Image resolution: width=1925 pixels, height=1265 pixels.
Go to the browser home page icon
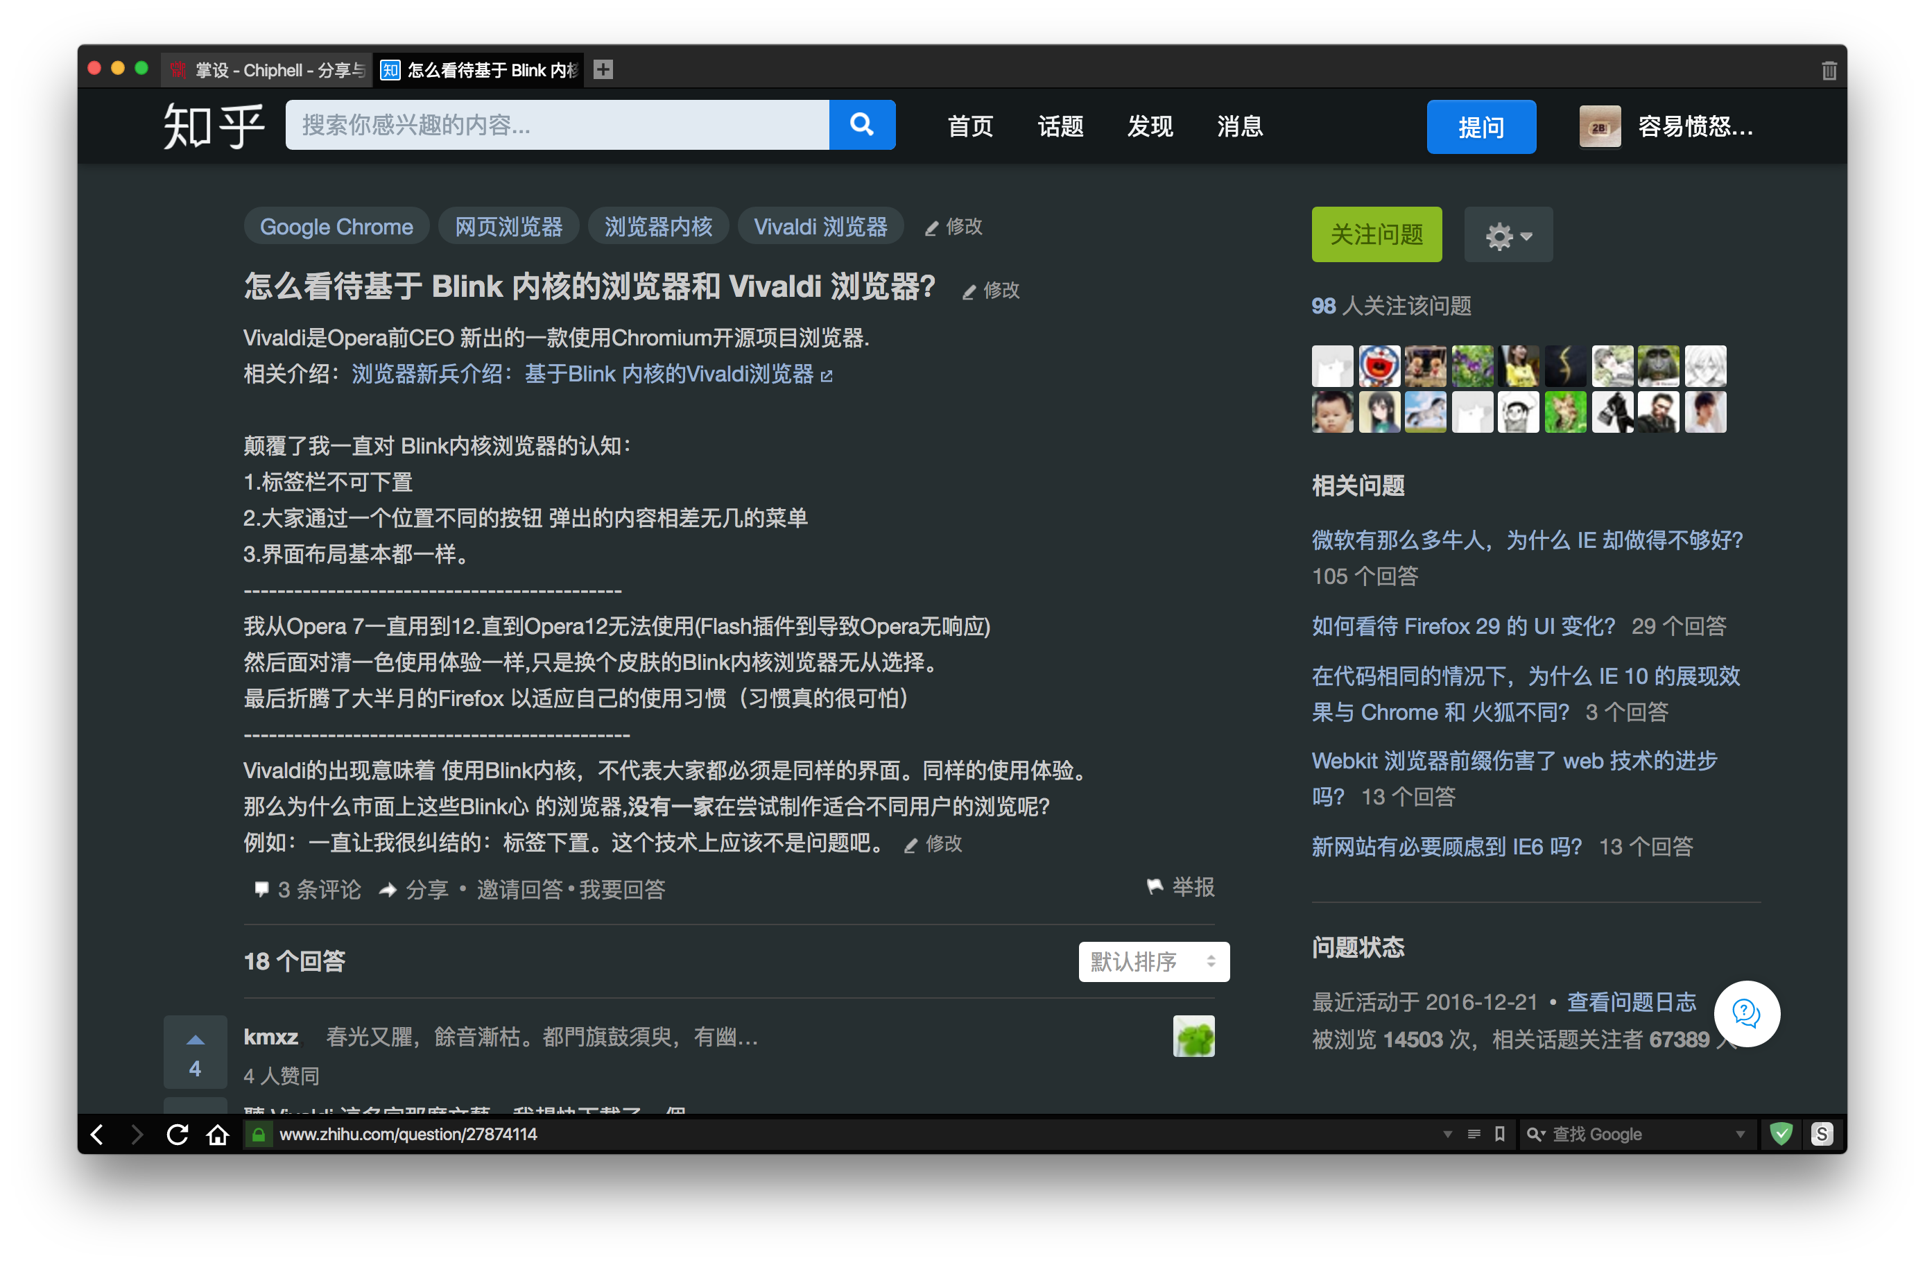[x=217, y=1134]
